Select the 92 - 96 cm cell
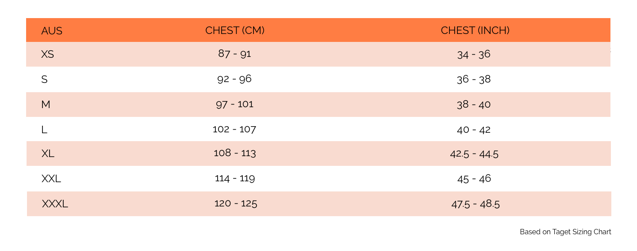 [234, 79]
